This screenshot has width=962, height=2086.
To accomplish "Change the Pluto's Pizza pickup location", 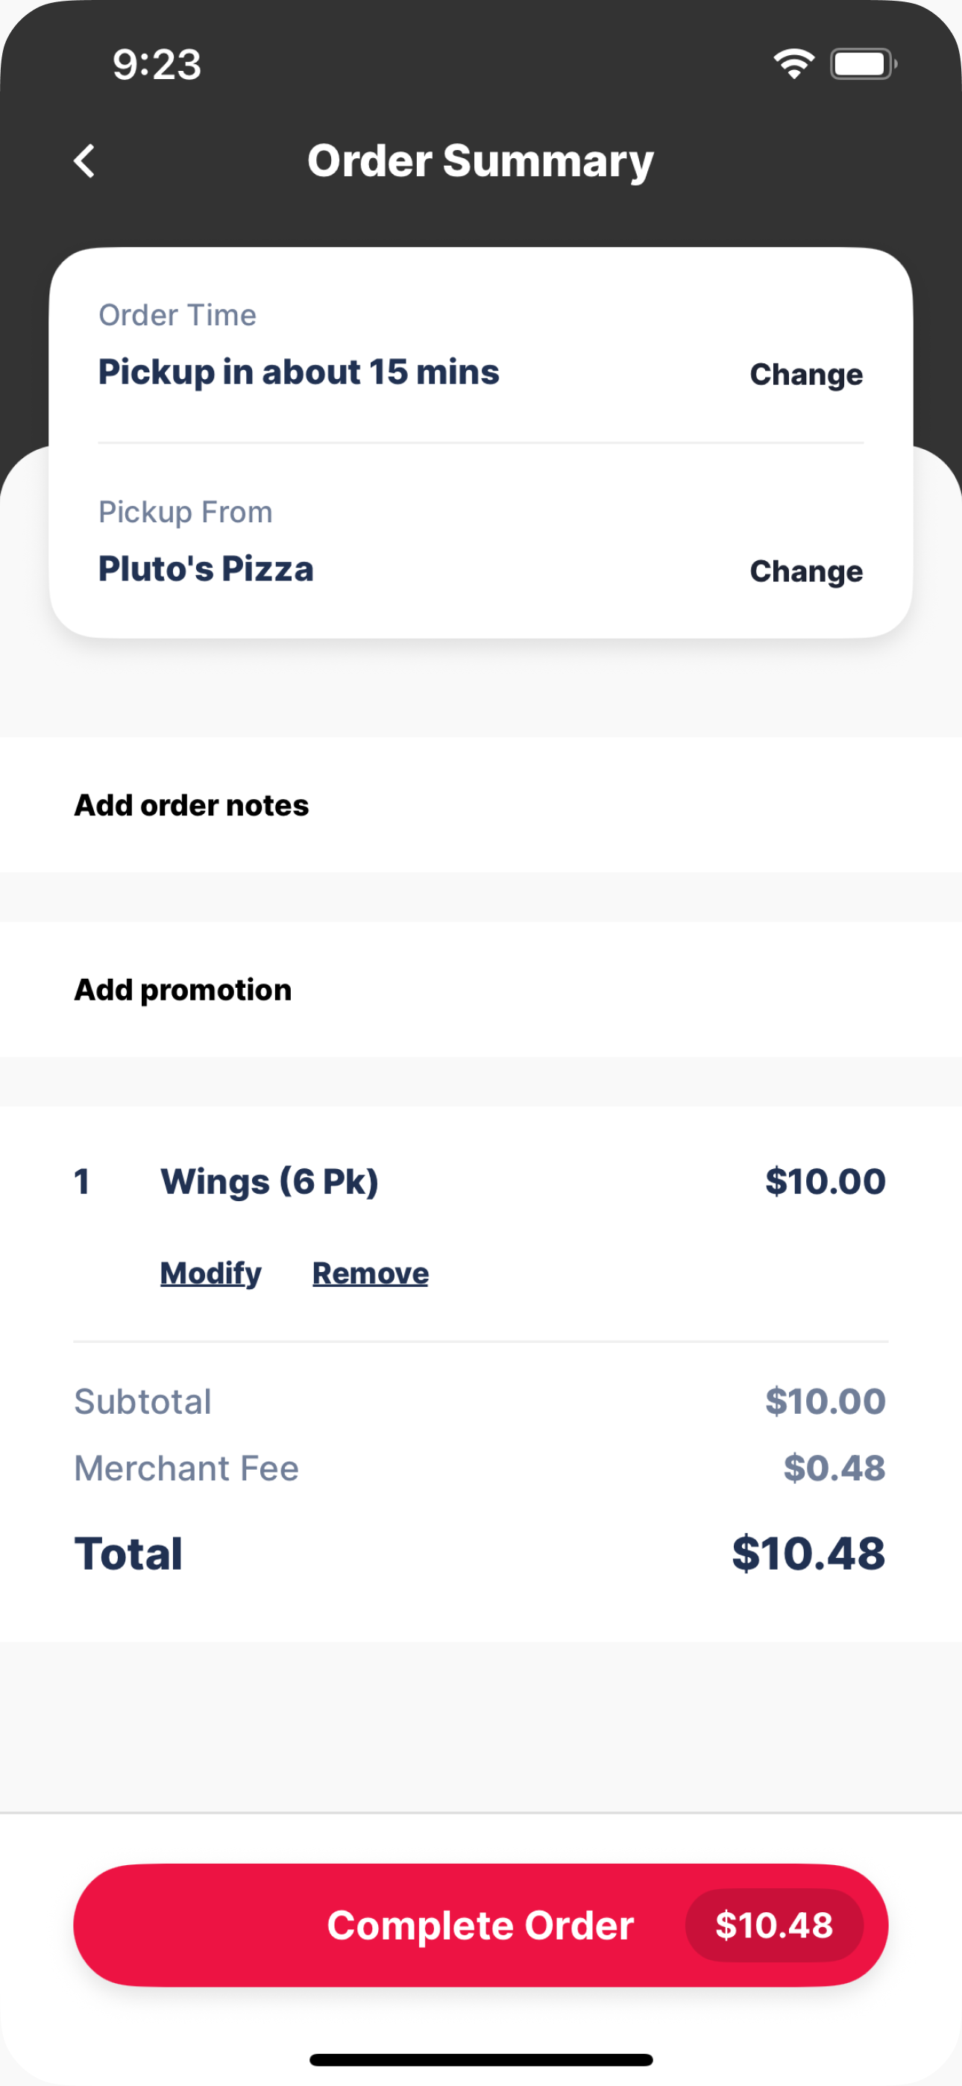I will tap(805, 571).
